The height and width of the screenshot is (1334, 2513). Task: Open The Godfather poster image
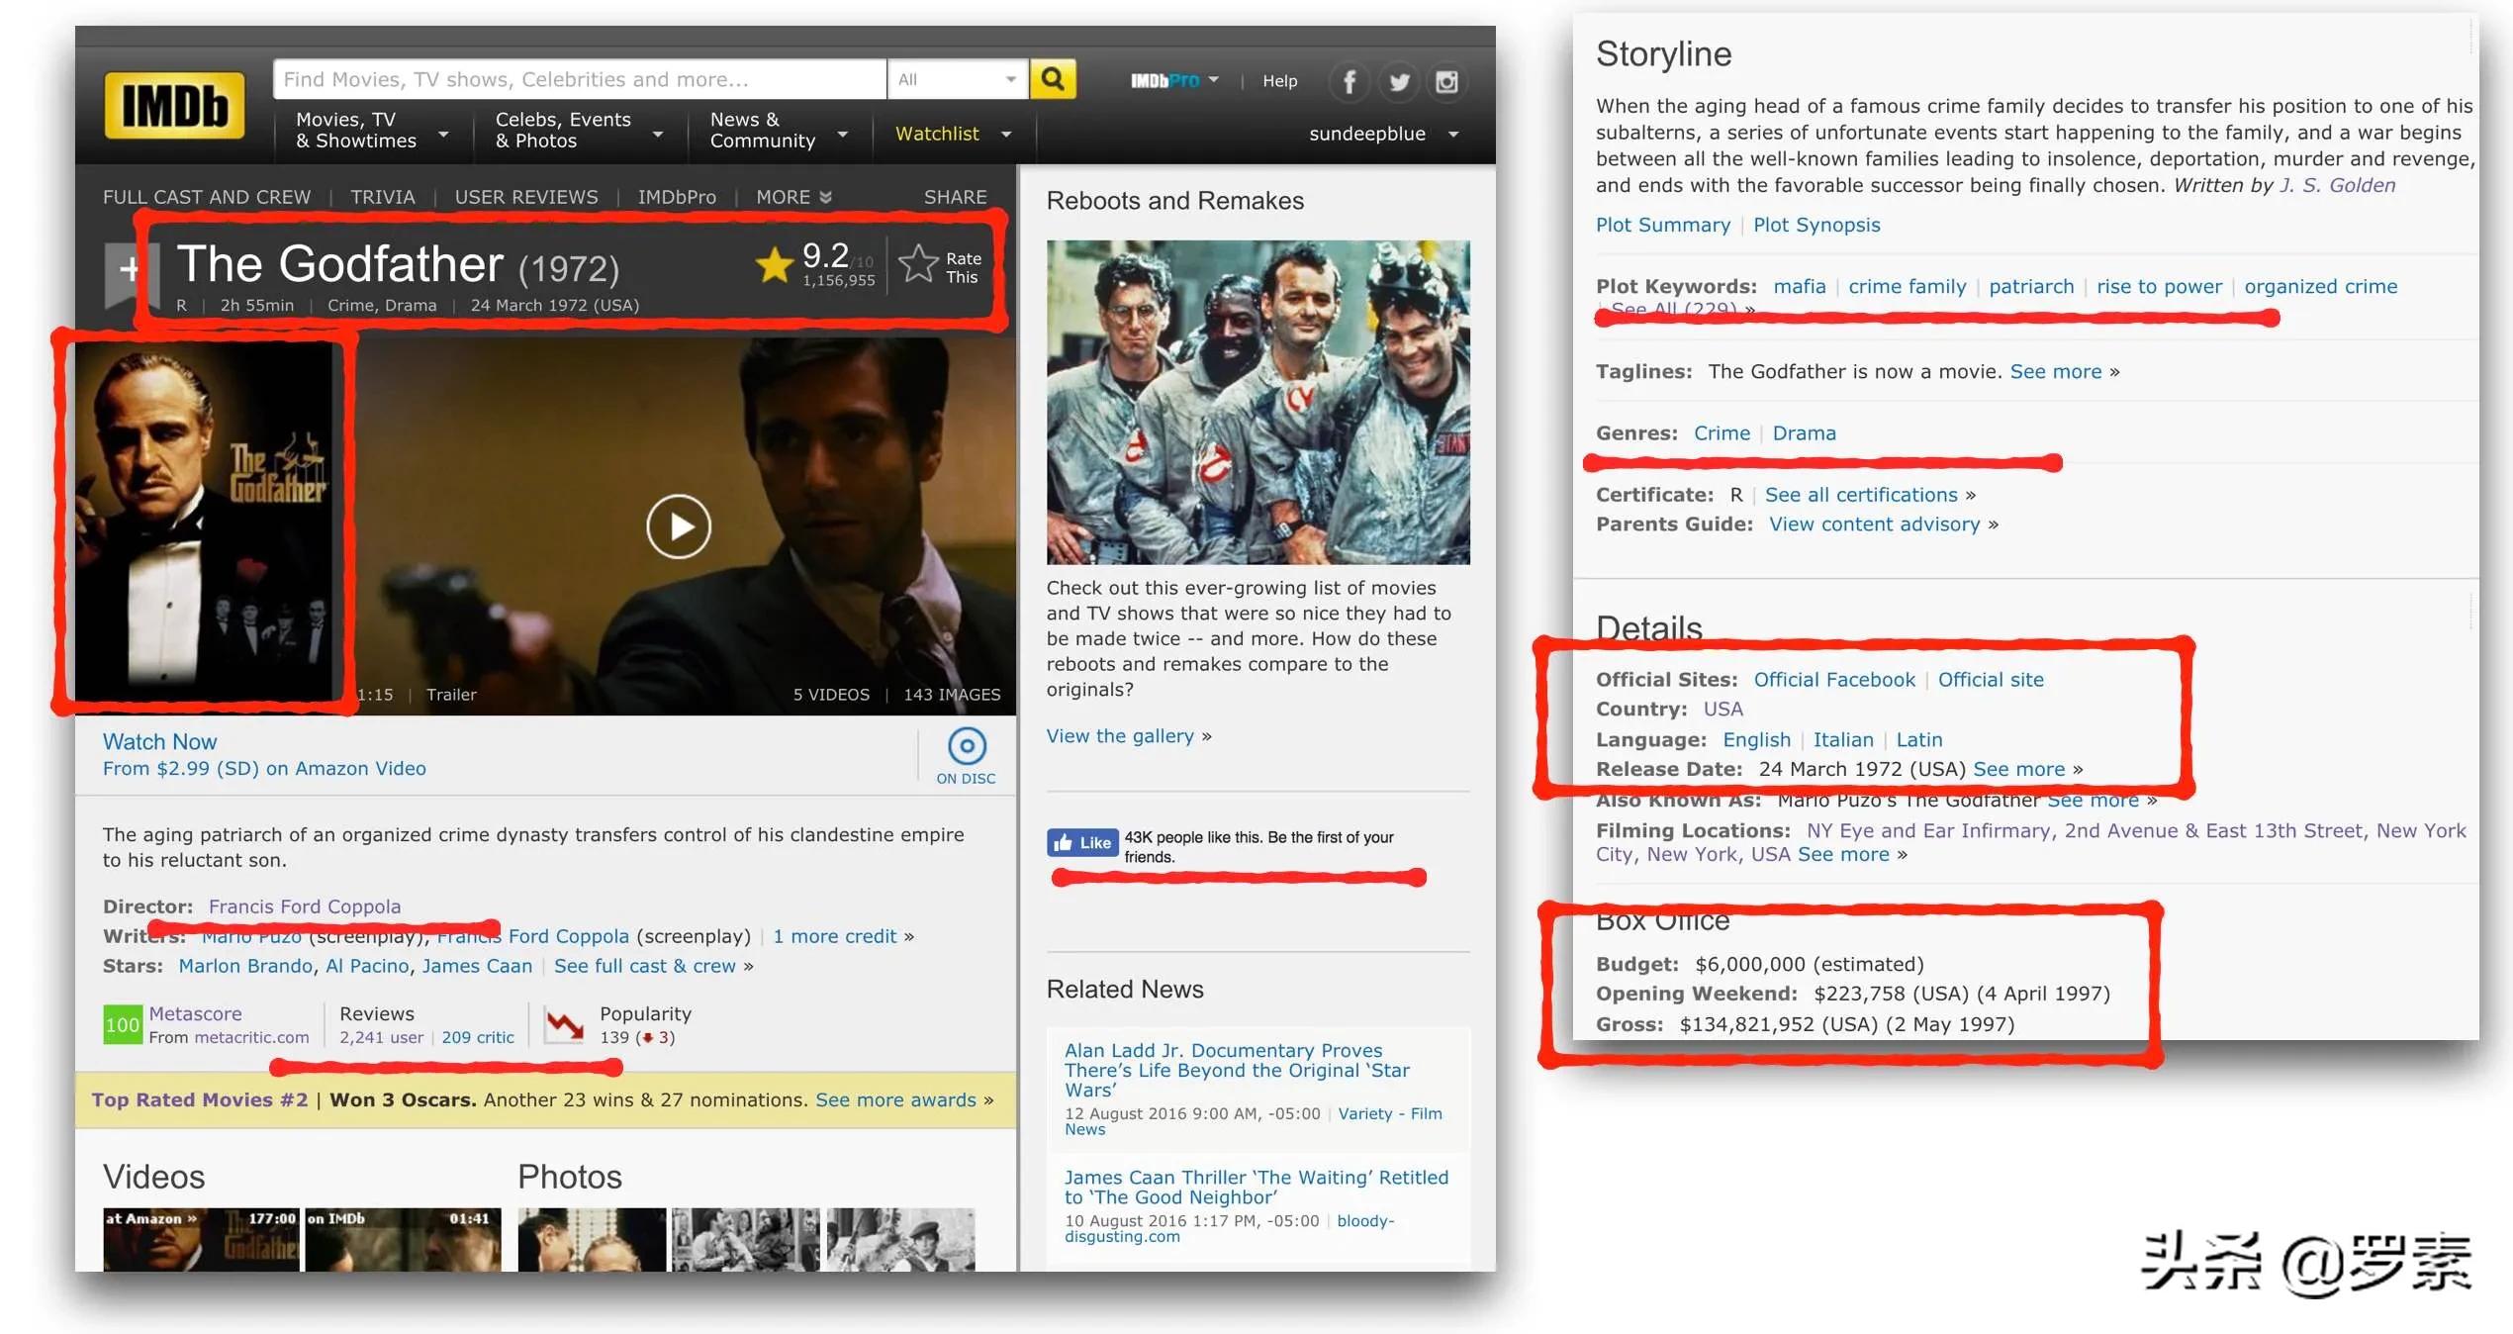pos(204,521)
